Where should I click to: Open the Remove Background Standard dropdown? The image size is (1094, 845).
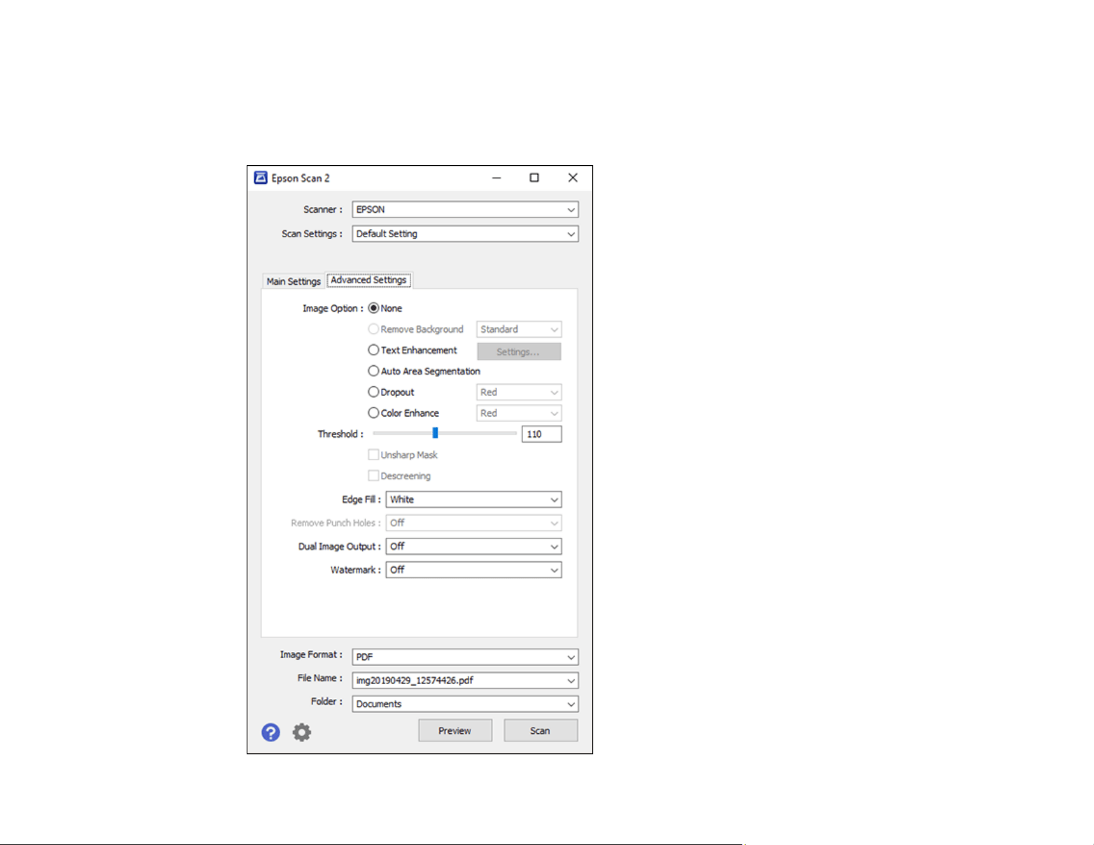coord(519,330)
